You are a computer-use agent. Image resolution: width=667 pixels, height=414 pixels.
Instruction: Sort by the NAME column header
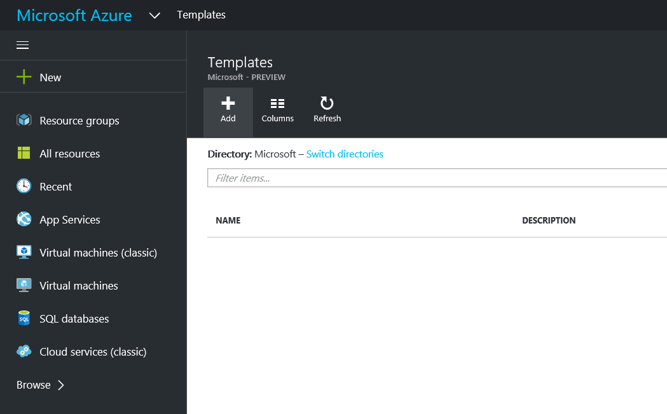coord(228,221)
